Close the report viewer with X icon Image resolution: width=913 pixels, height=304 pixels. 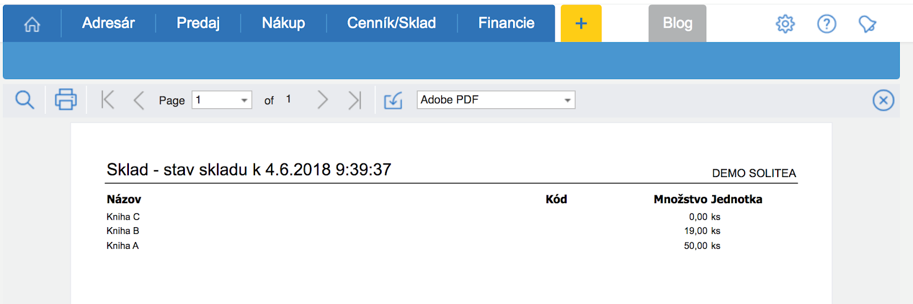(x=883, y=101)
